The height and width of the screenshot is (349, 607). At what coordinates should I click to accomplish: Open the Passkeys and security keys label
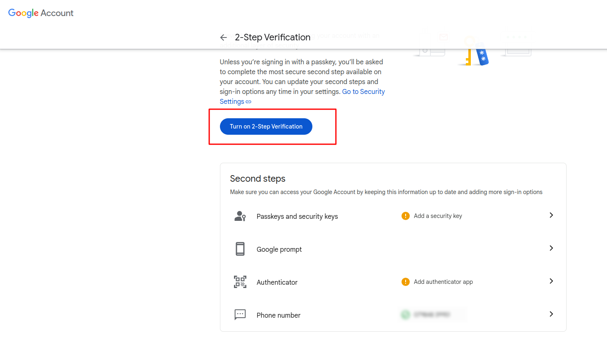coord(297,216)
